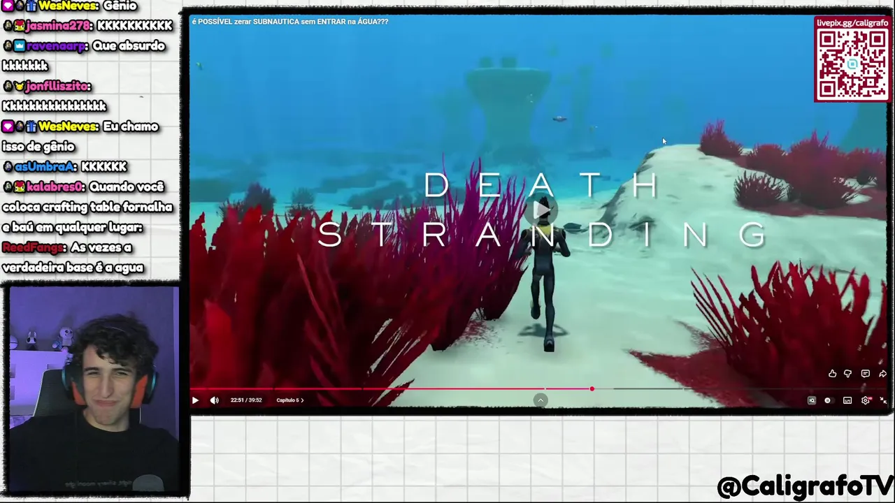Click the @CaligrafoTV handle text

[x=805, y=486]
